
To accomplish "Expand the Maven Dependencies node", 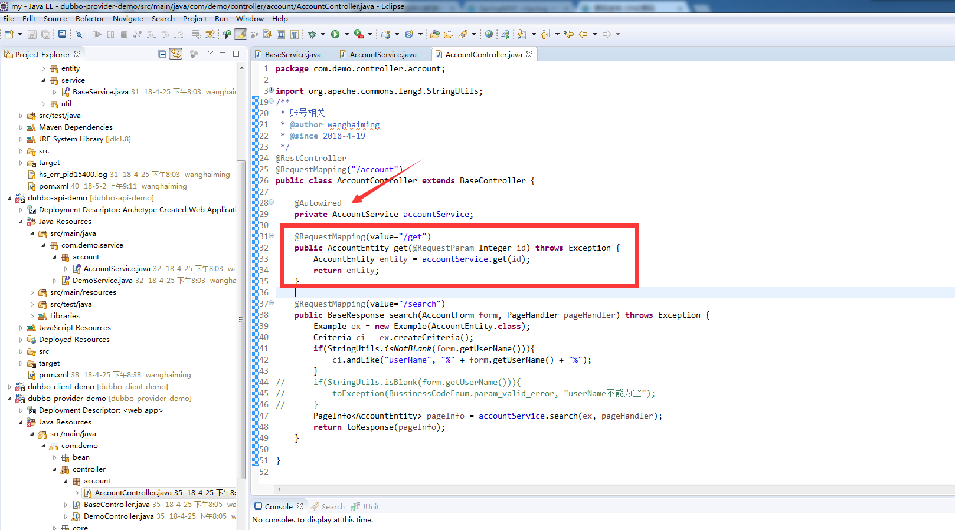I will (x=21, y=127).
